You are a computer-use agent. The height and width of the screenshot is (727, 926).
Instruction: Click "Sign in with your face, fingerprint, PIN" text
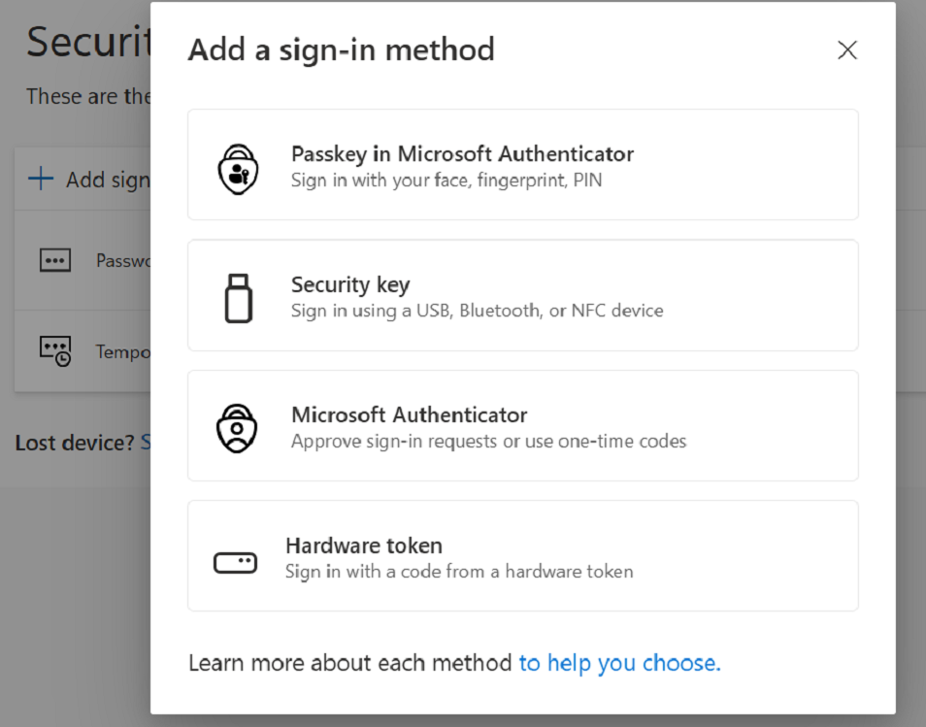click(446, 181)
